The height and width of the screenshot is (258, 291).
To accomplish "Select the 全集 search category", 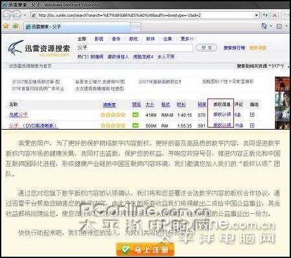I will tap(167, 39).
